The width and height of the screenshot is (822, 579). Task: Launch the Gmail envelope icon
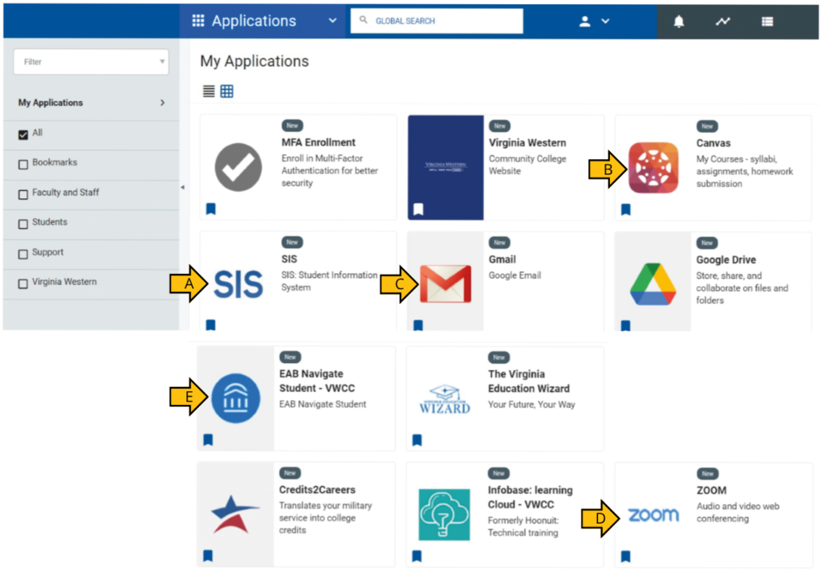click(x=446, y=284)
